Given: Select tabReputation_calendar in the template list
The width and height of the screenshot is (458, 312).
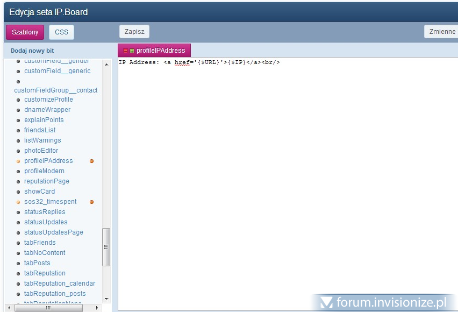Looking at the screenshot, I should pos(59,283).
